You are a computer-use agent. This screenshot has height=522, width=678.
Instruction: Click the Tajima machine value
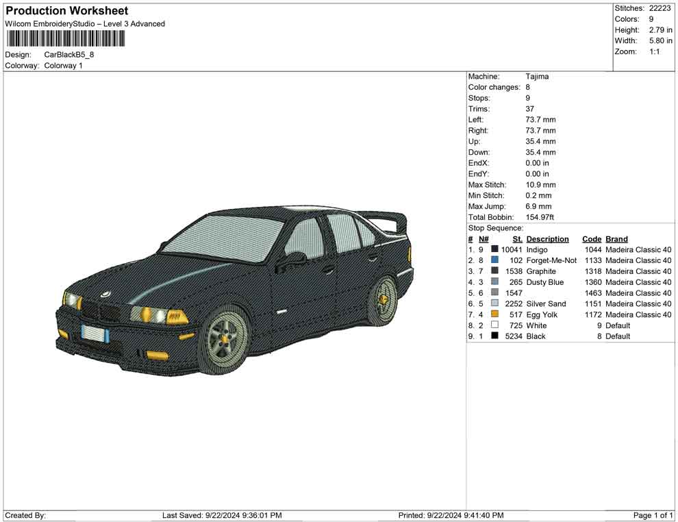[537, 77]
